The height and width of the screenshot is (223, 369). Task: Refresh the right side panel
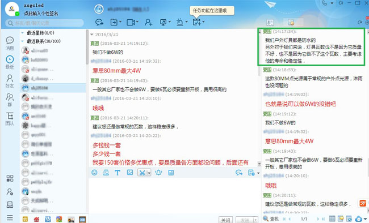[x=359, y=23]
